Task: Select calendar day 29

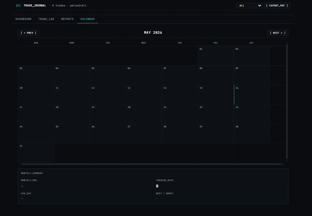Action: point(216,133)
